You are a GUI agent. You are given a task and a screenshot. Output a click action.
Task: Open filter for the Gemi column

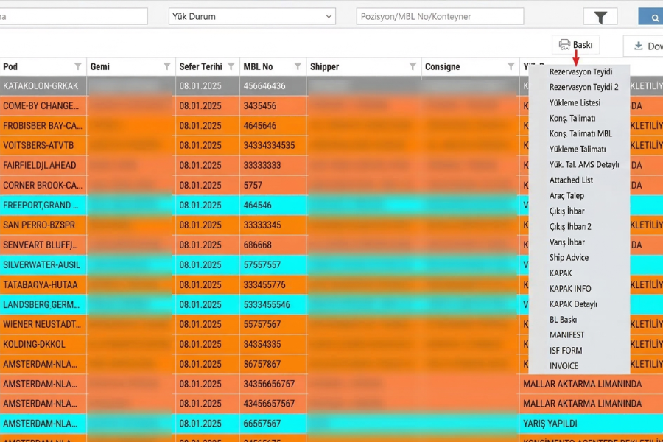coord(167,67)
